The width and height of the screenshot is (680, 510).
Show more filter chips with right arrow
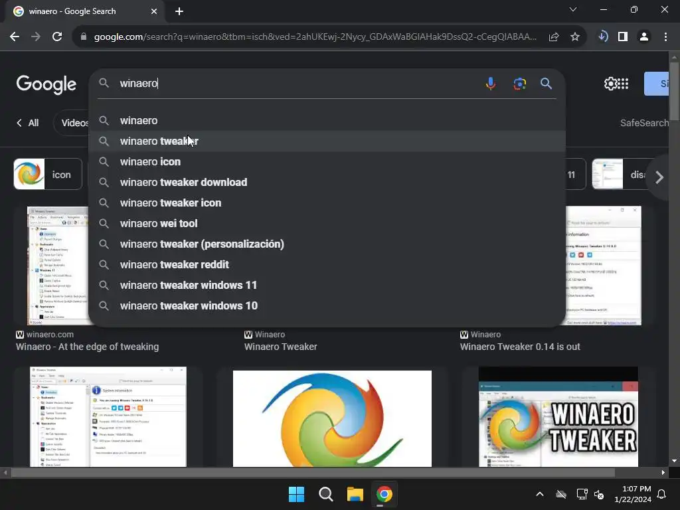(659, 177)
